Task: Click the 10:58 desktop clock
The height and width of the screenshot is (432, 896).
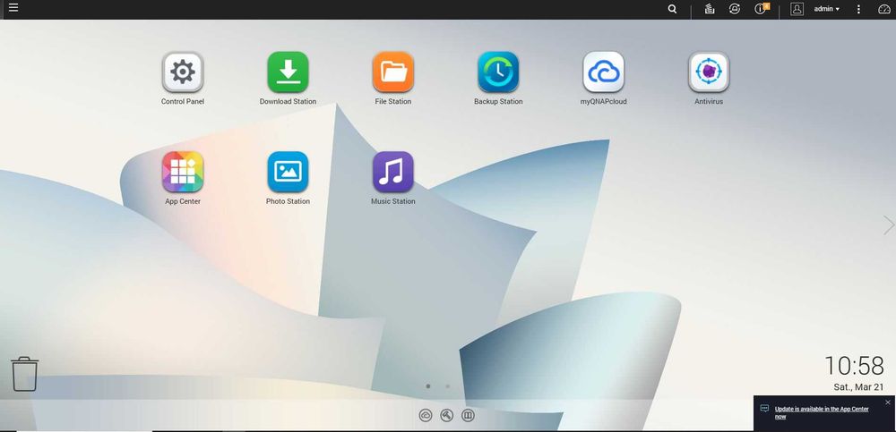Action: [x=854, y=366]
